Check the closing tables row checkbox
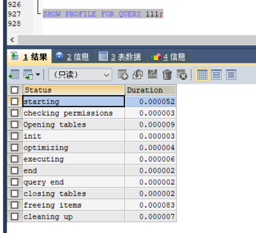The width and height of the screenshot is (256, 233). [14, 194]
